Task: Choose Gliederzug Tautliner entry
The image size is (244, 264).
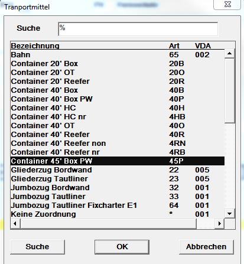Action: click(118, 179)
